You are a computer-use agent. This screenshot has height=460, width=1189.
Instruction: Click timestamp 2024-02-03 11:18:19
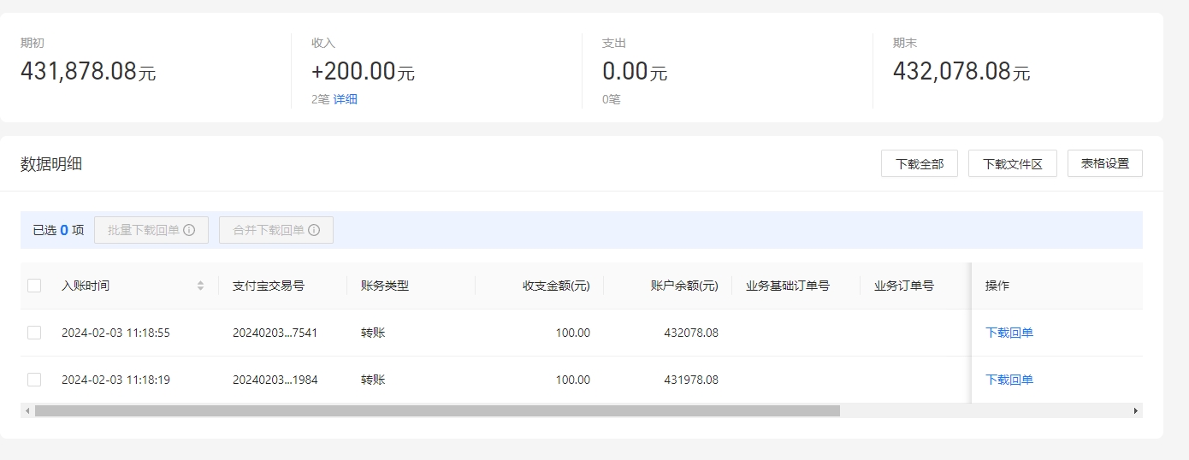click(x=115, y=380)
